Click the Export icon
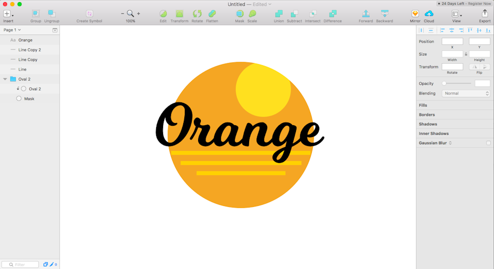Image resolution: width=494 pixels, height=269 pixels. [x=484, y=14]
